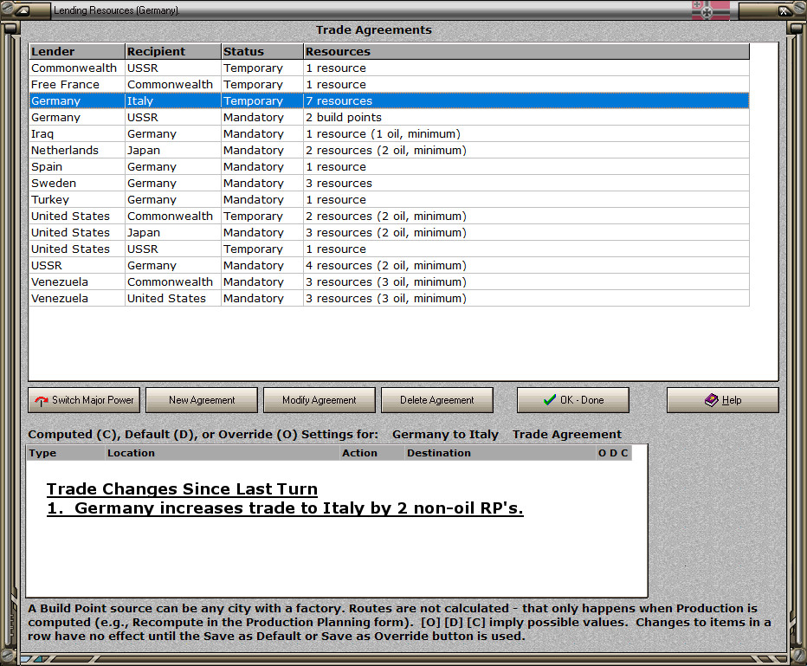Click Mandatory status in Iraq row
This screenshot has width=807, height=666.
click(262, 134)
